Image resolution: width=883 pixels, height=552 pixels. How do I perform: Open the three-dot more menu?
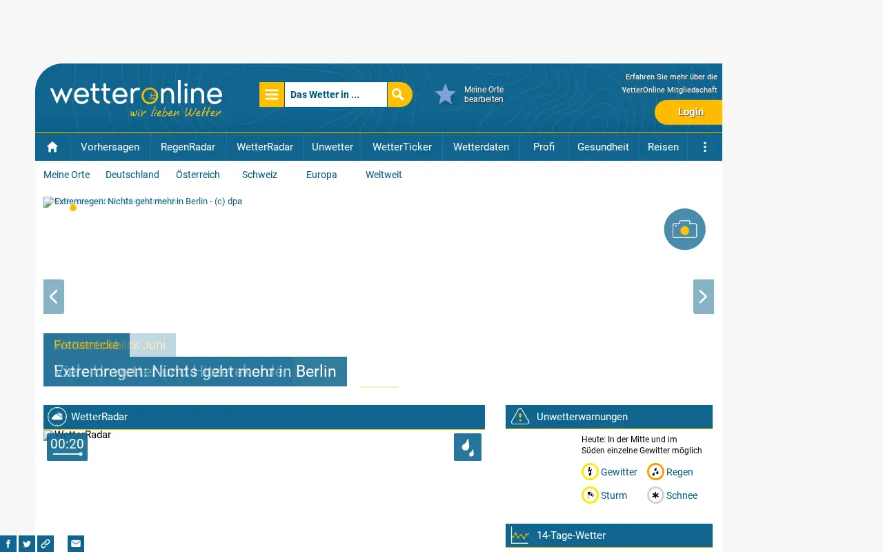pyautogui.click(x=705, y=147)
